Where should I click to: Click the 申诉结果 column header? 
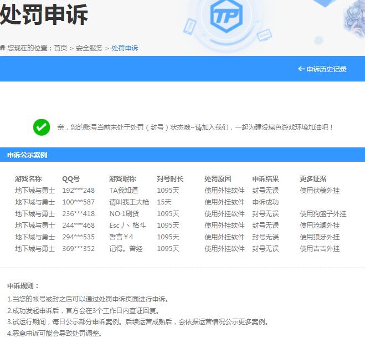[x=266, y=179]
